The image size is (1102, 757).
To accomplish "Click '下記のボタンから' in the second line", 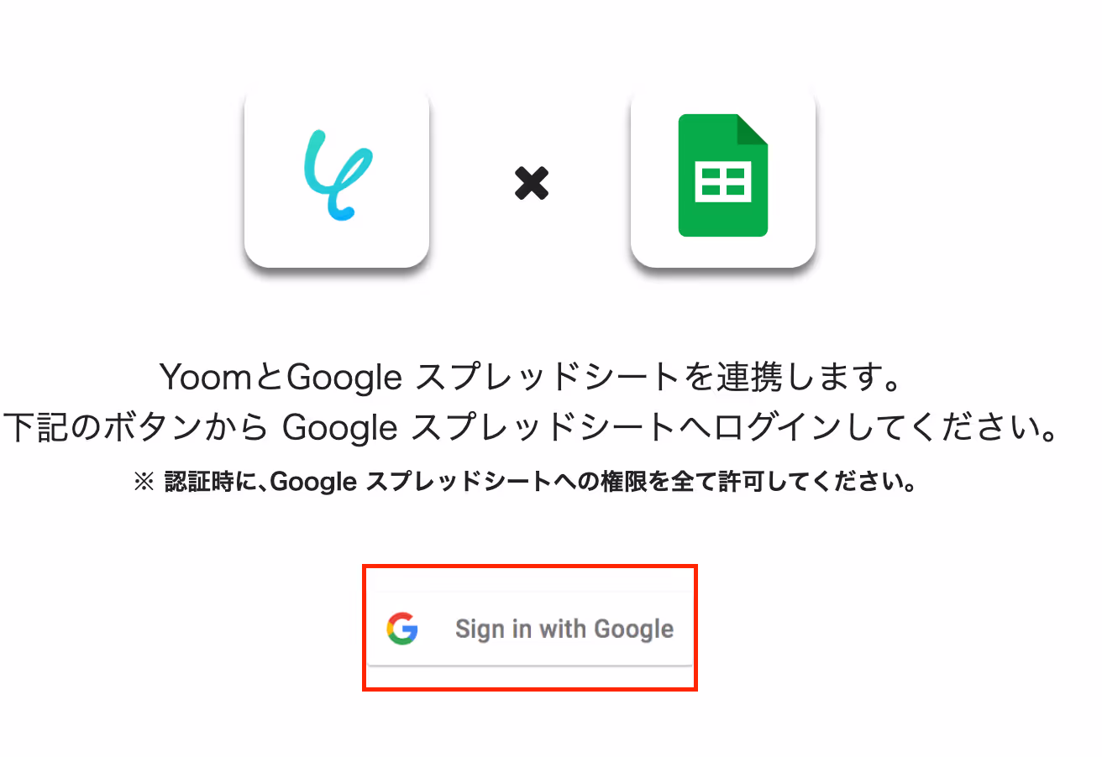I will [136, 429].
